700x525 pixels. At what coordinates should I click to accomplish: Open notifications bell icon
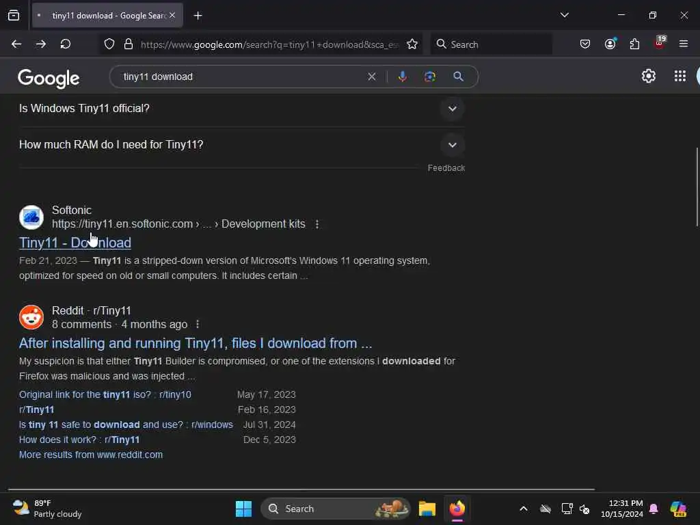(654, 509)
